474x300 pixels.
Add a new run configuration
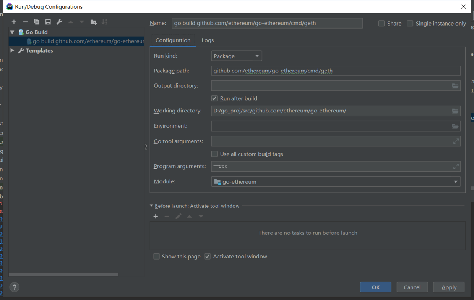14,22
